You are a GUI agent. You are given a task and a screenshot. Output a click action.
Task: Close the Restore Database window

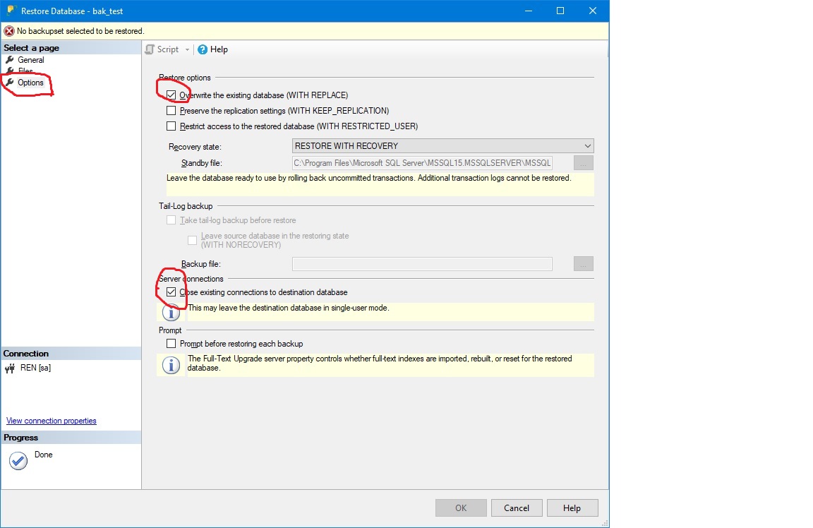pos(593,11)
